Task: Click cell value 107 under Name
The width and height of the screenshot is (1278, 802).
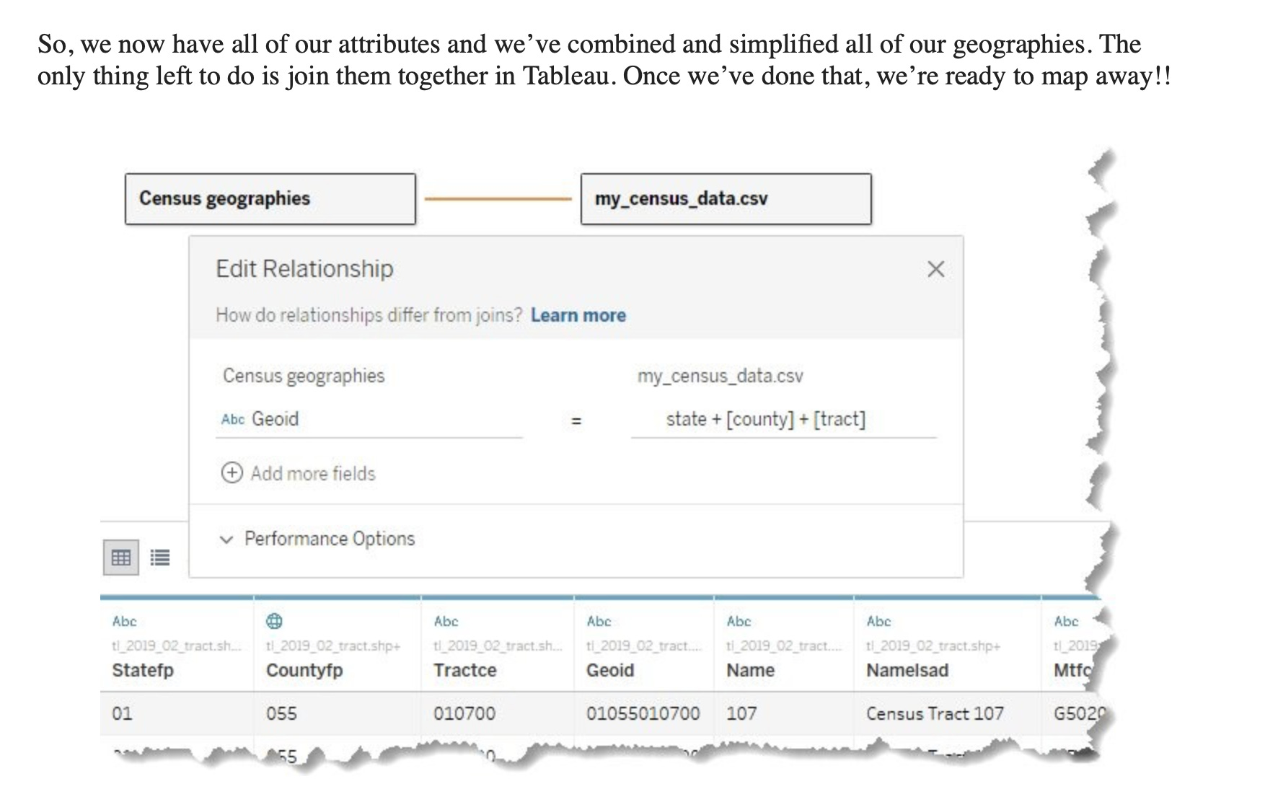Action: click(x=741, y=713)
